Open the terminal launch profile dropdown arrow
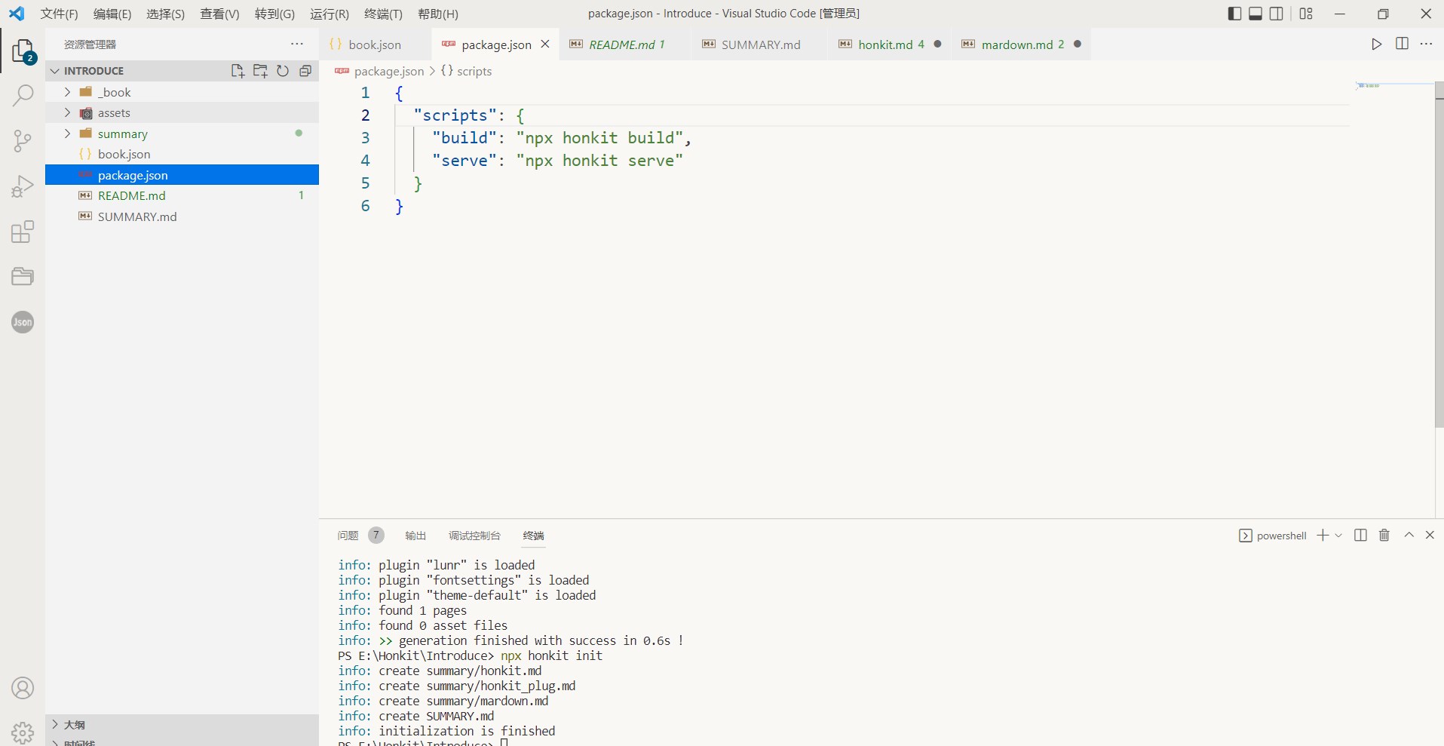 pyautogui.click(x=1338, y=536)
